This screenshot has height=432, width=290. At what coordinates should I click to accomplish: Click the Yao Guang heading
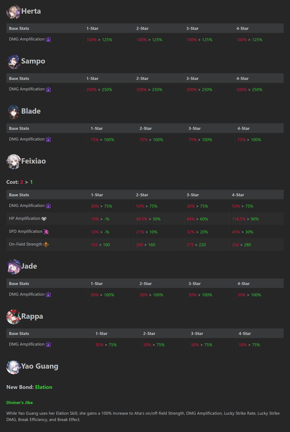39,366
